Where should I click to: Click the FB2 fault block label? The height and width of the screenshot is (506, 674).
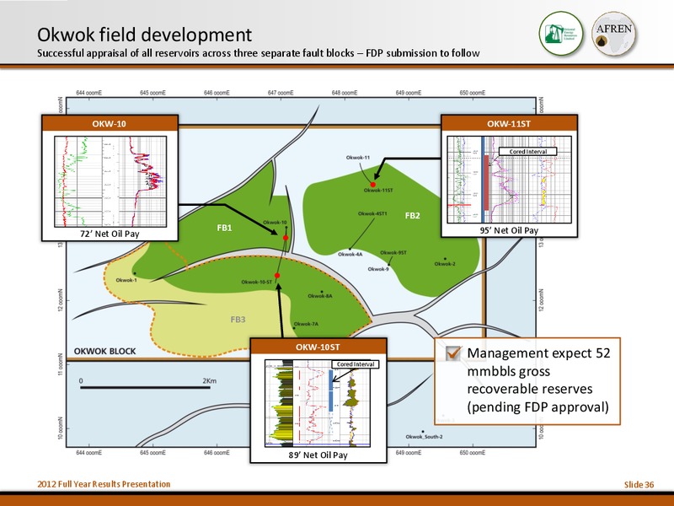coord(412,216)
